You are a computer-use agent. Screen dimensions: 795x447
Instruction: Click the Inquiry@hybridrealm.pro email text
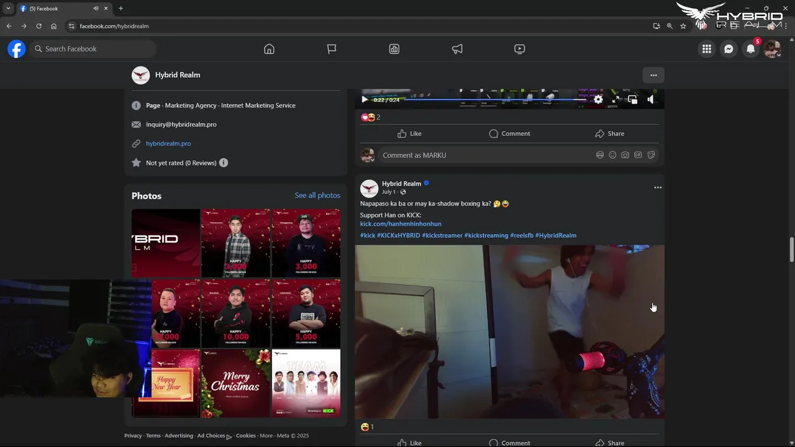[181, 124]
